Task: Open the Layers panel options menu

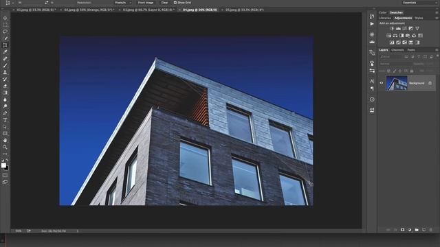Action: [x=437, y=50]
